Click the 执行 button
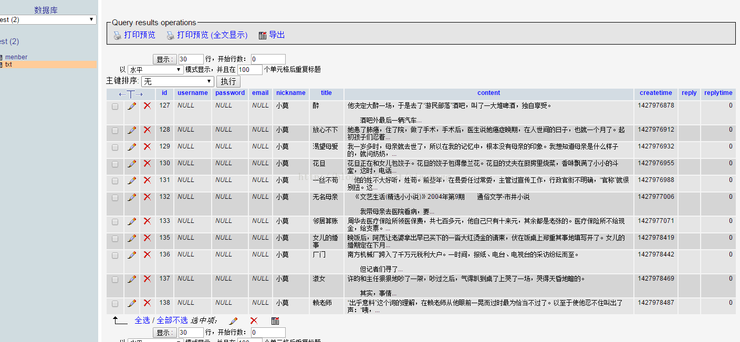 coord(228,81)
